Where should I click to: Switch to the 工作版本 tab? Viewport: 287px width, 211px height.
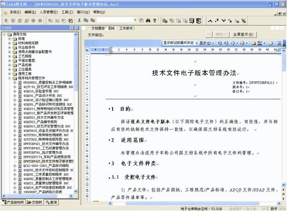126,28
